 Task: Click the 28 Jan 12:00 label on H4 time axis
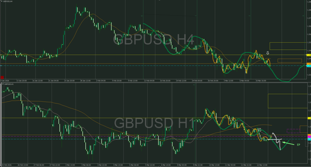(85, 81)
